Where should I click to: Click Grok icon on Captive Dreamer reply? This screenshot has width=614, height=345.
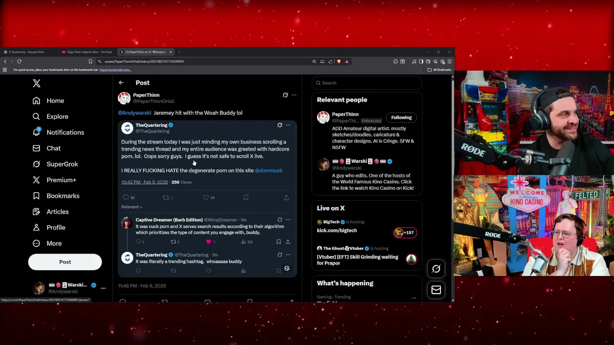pos(280,220)
